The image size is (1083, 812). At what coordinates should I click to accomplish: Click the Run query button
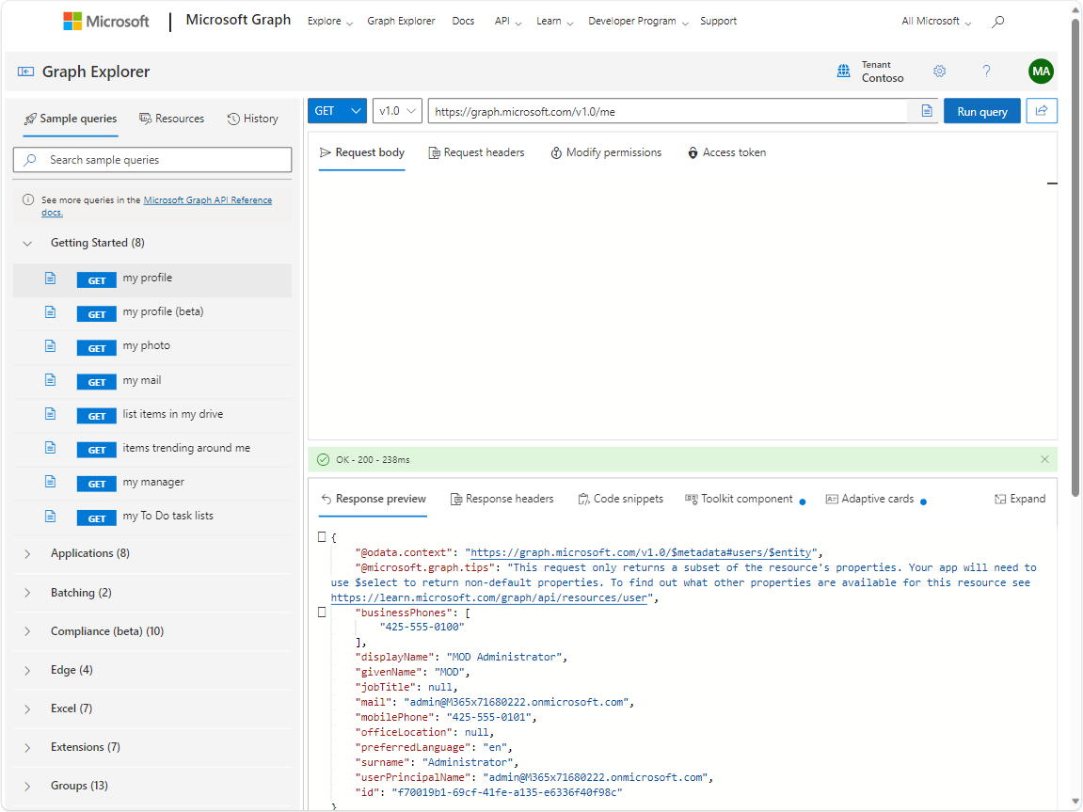(982, 111)
